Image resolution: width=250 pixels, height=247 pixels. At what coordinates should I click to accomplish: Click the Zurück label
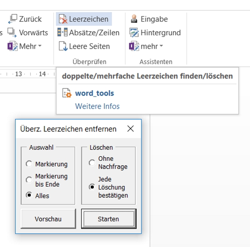point(30,19)
